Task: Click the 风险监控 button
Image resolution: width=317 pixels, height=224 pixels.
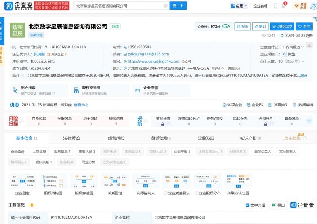Action: pyautogui.click(x=282, y=27)
